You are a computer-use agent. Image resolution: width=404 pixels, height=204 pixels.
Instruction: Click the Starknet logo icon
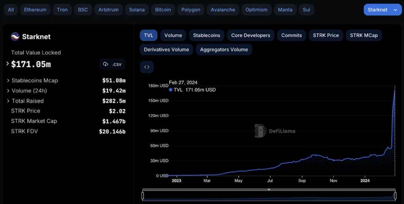point(15,37)
